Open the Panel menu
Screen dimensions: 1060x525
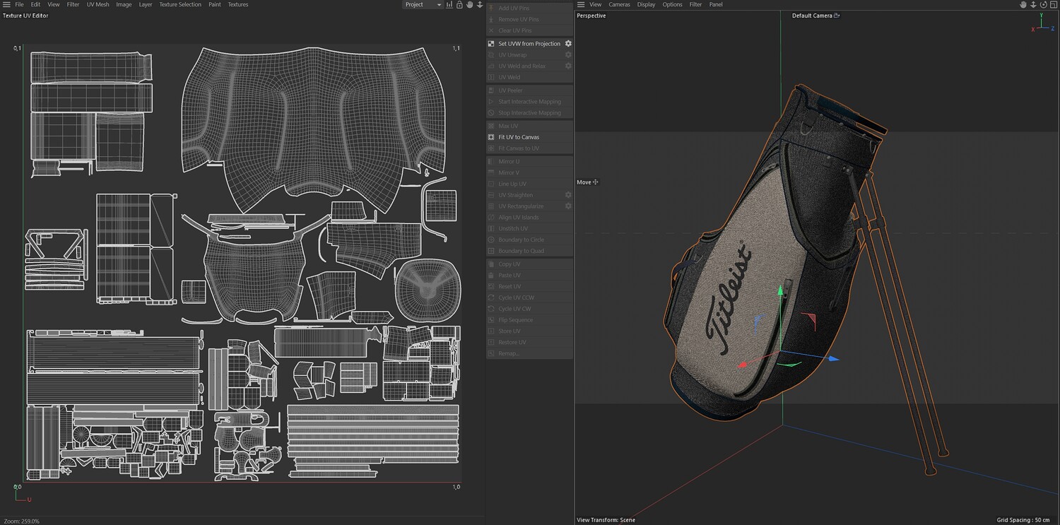(x=716, y=4)
